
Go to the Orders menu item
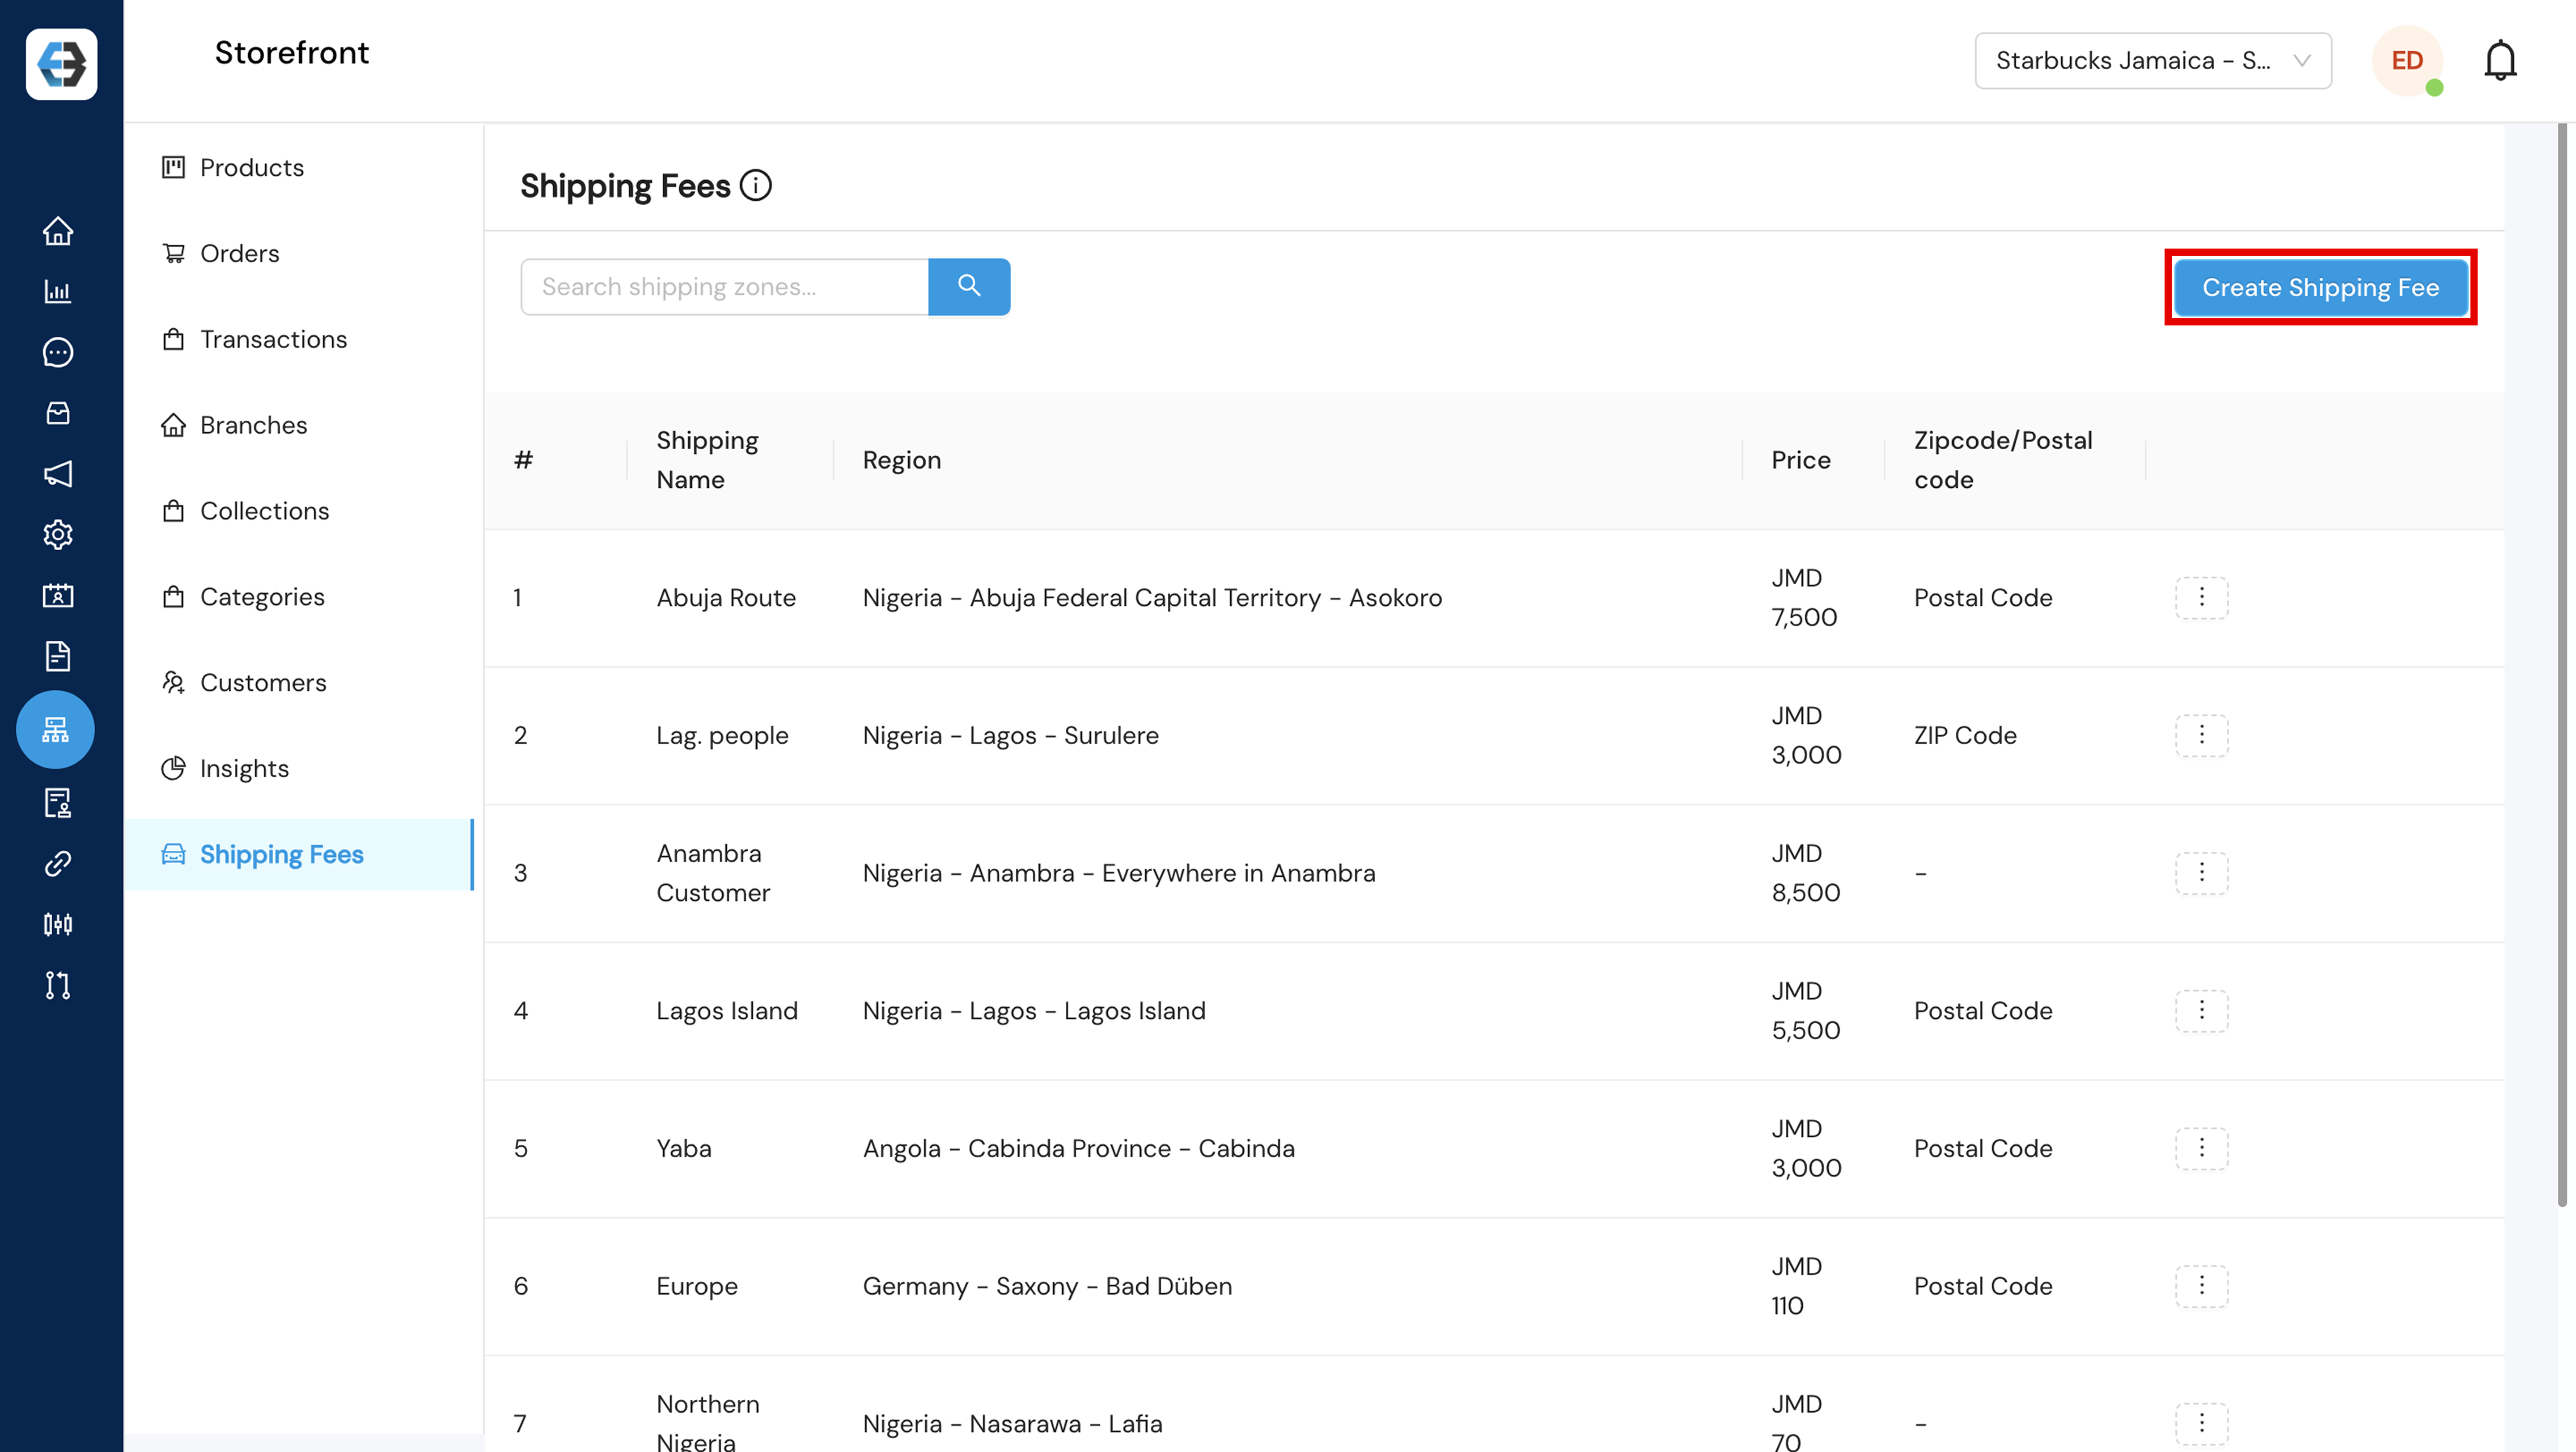(299, 254)
